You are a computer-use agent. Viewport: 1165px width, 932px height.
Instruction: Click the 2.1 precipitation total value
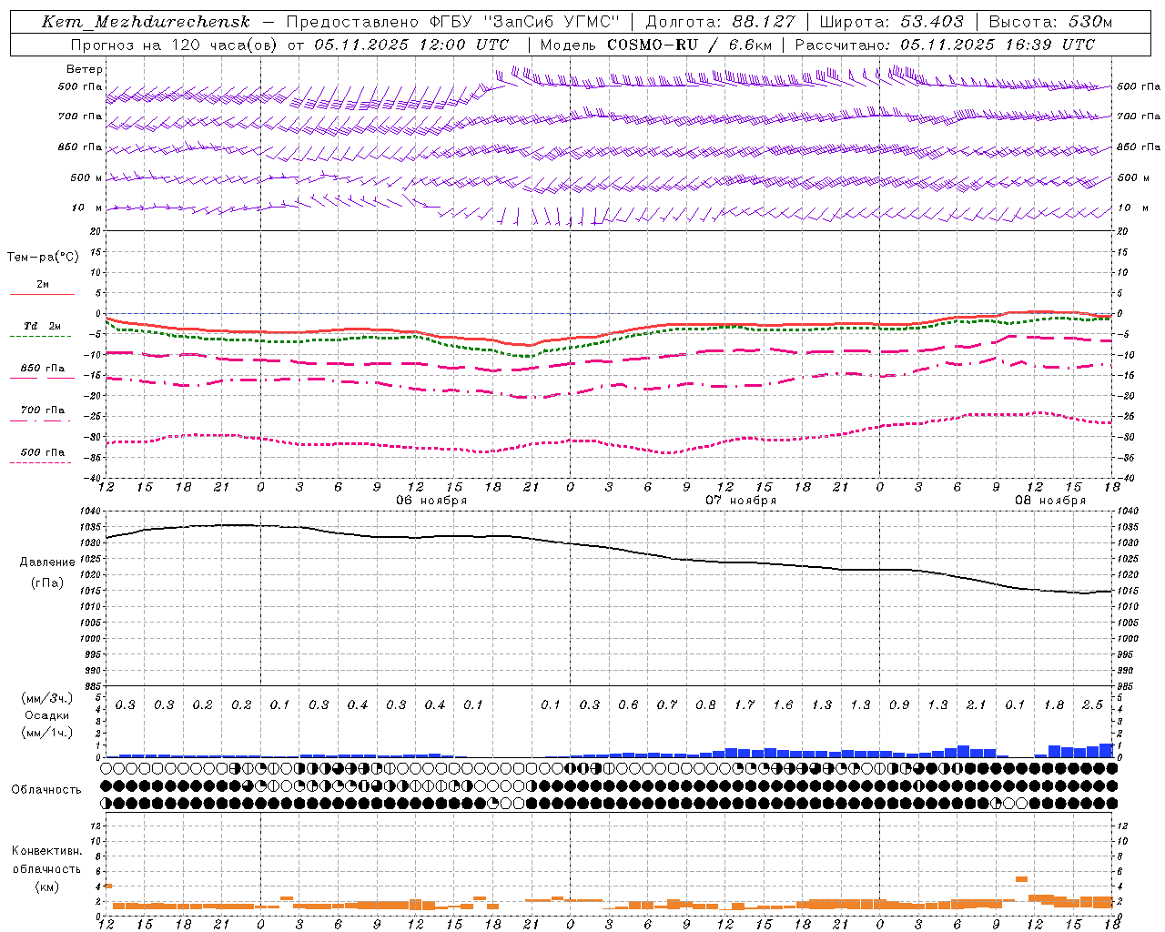[976, 704]
